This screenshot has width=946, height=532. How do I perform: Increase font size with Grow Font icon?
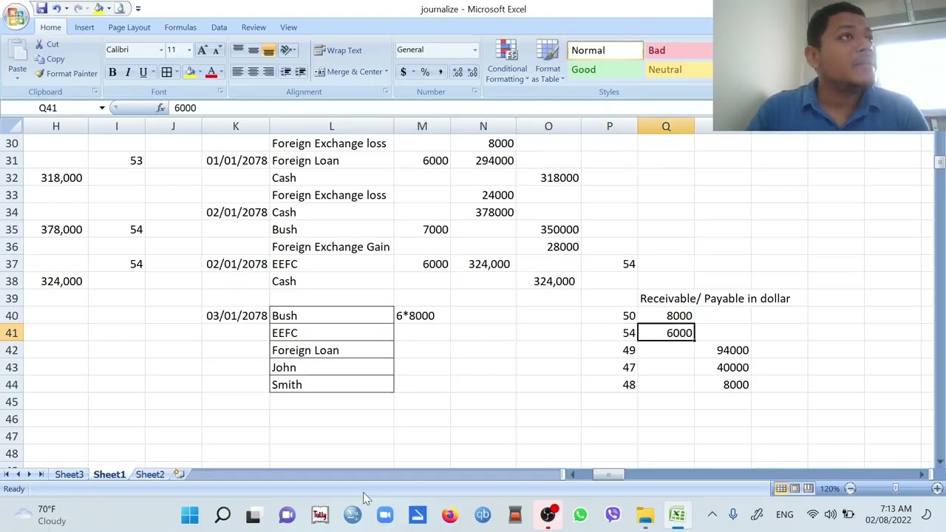(203, 50)
